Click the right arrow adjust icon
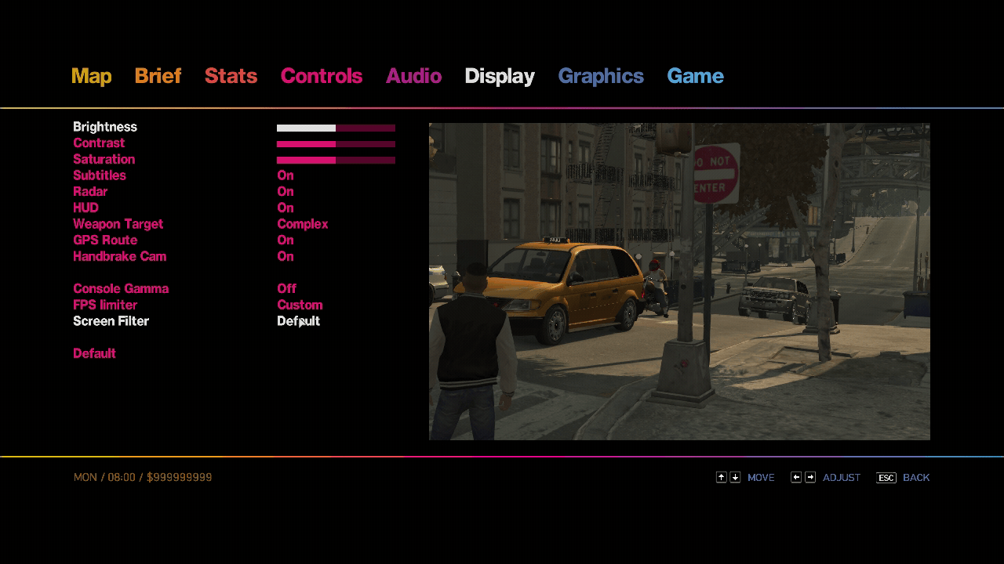 coord(810,477)
